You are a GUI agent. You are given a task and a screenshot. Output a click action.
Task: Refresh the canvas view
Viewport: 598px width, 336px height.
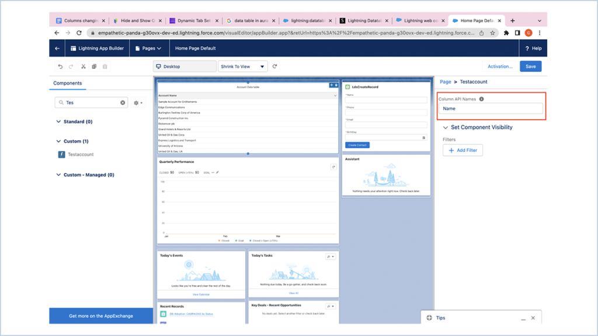pyautogui.click(x=274, y=66)
